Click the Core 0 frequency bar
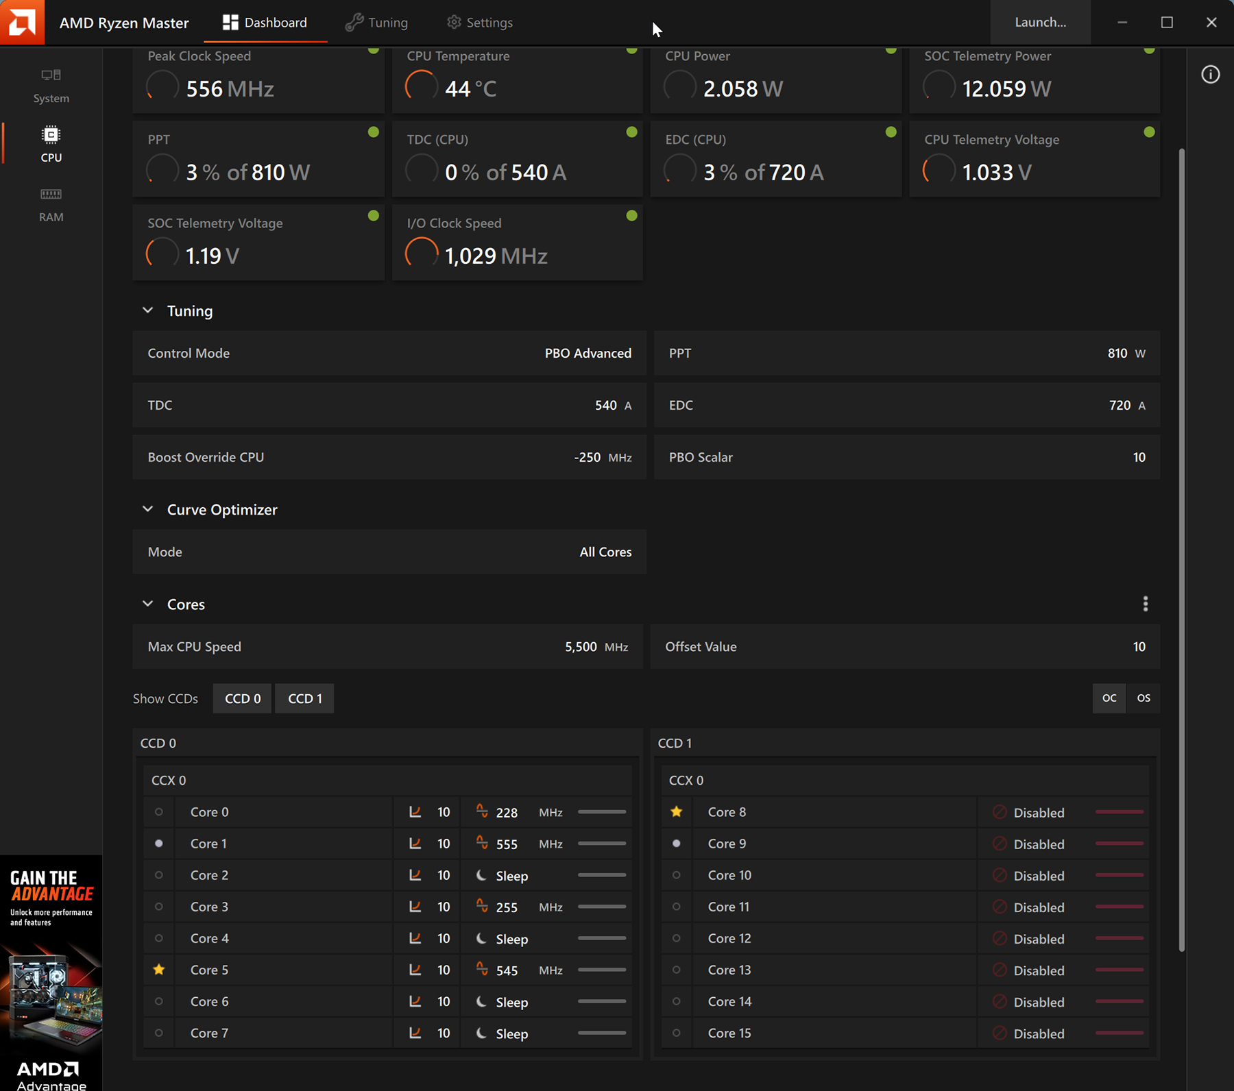 click(602, 812)
